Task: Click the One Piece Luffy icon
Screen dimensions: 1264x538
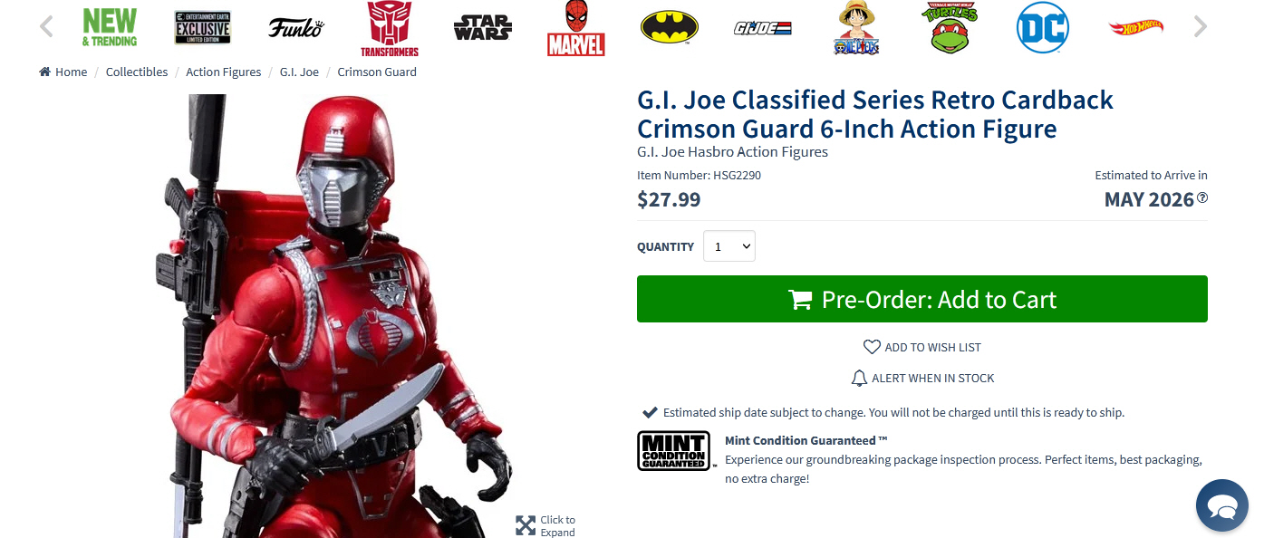Action: click(856, 28)
